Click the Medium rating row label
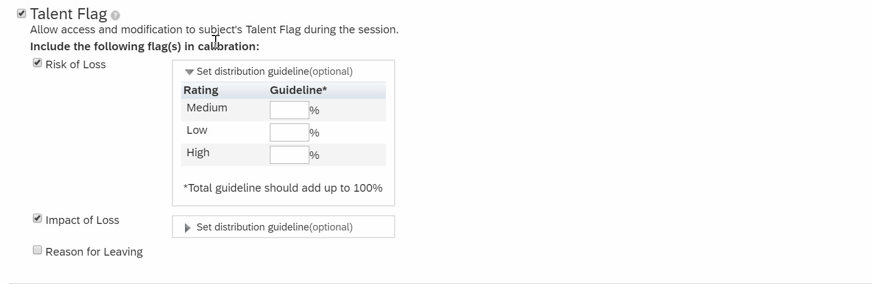The width and height of the screenshot is (872, 284). pyautogui.click(x=207, y=108)
